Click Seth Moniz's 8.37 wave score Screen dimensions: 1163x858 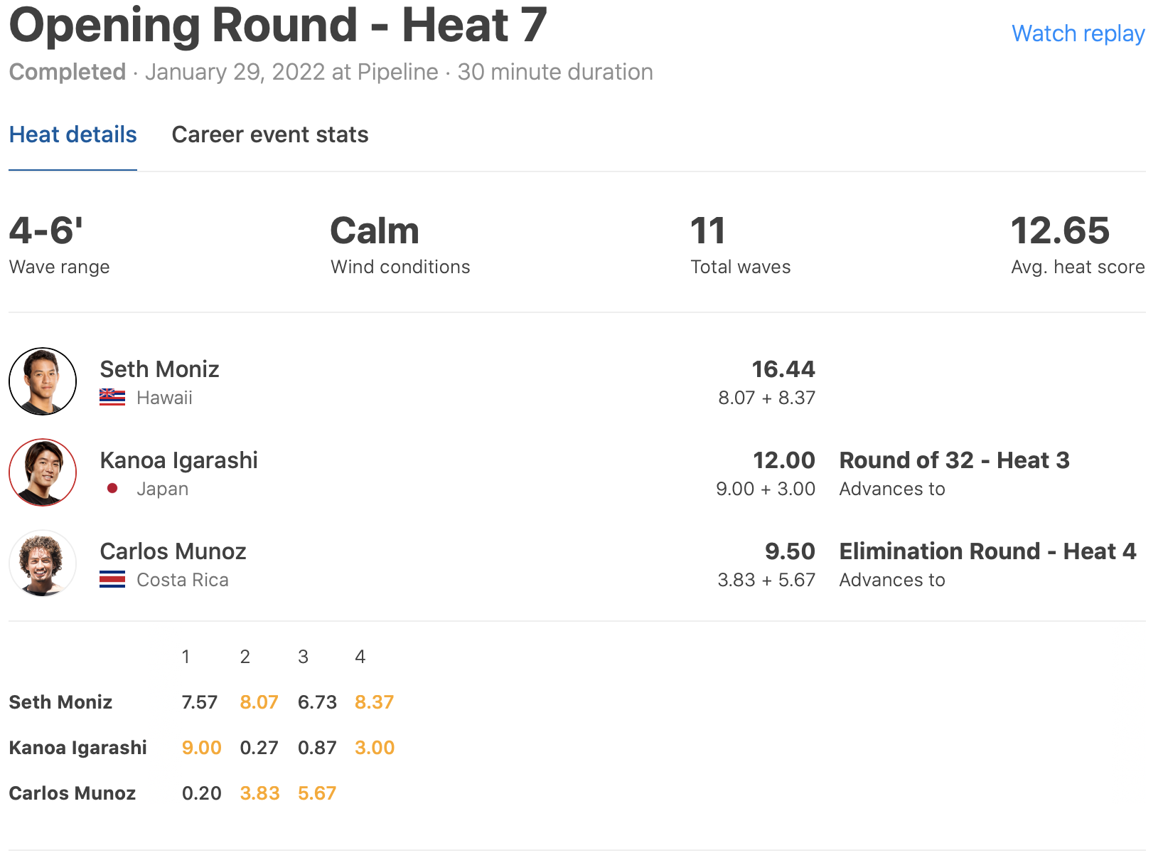tap(374, 702)
